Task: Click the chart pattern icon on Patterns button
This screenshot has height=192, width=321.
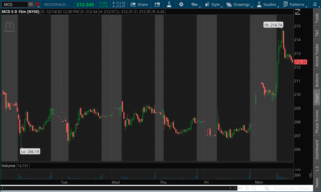Action: click(286, 4)
